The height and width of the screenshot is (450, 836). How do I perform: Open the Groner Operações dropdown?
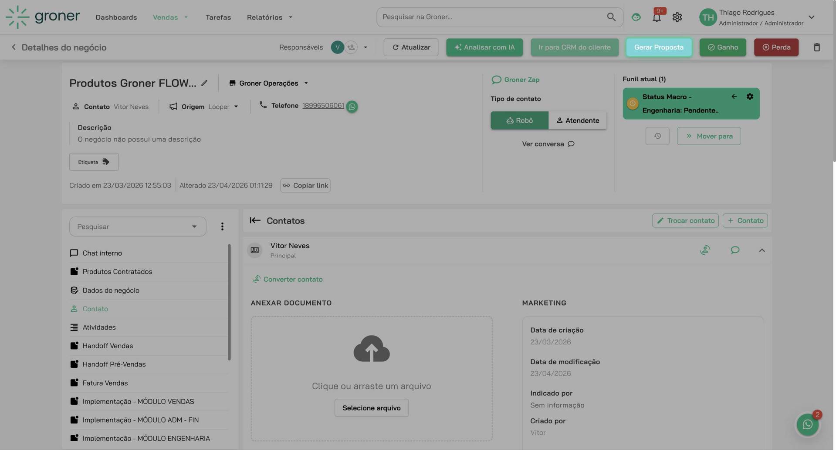(306, 83)
